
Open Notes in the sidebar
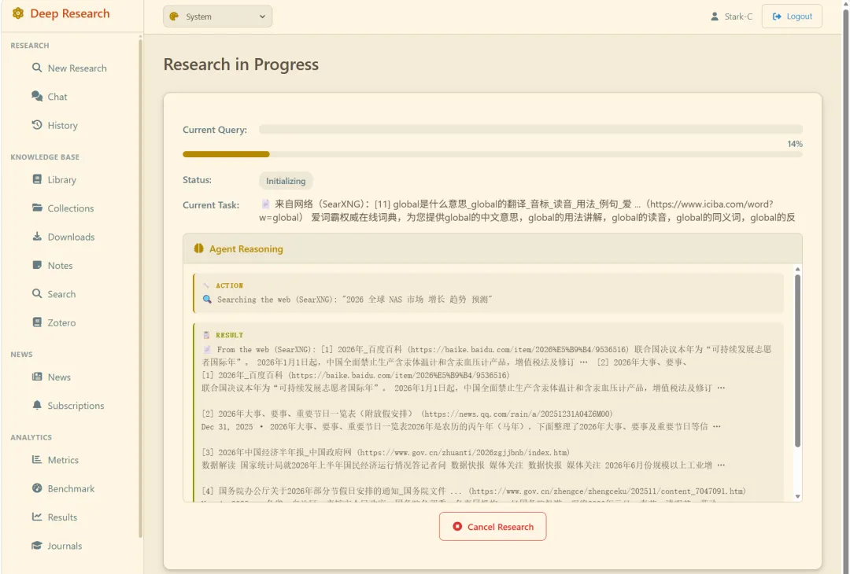click(60, 266)
